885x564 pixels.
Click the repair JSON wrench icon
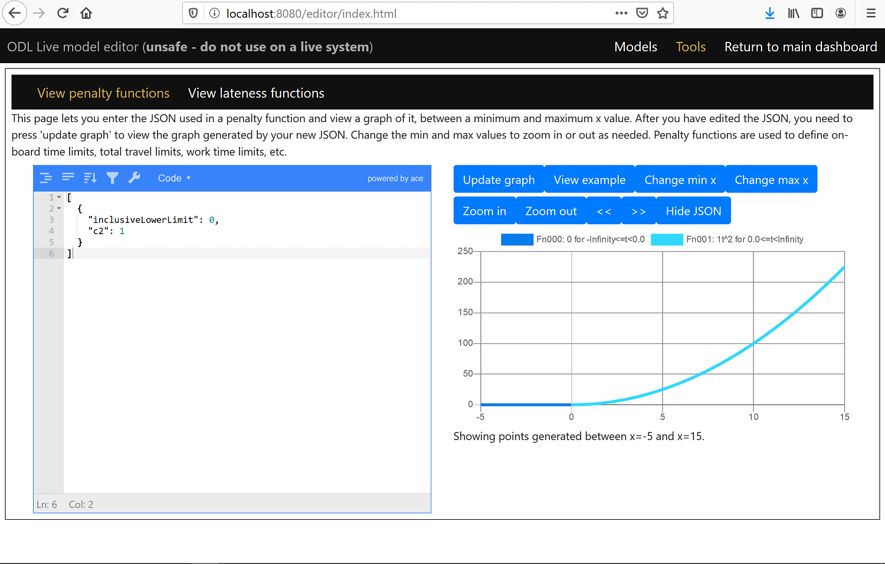click(x=135, y=178)
